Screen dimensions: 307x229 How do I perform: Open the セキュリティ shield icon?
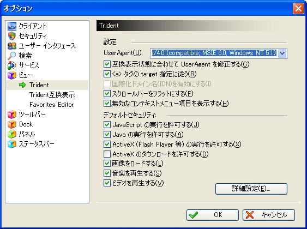coord(12,36)
